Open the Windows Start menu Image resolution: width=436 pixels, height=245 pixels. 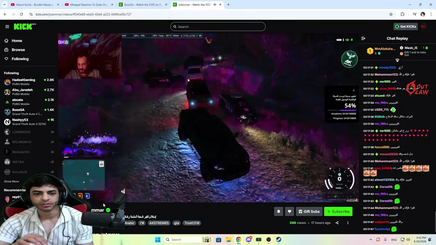(158, 240)
